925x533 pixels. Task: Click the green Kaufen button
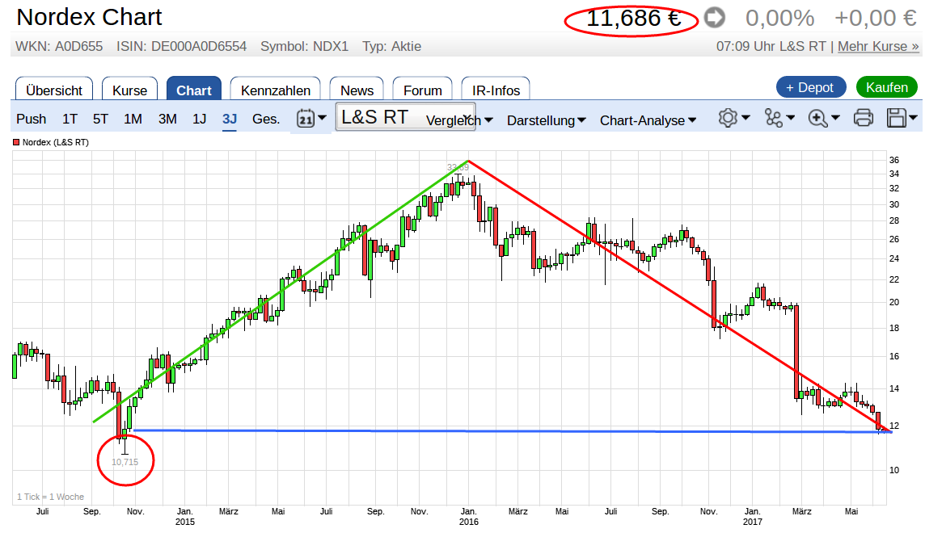point(887,87)
